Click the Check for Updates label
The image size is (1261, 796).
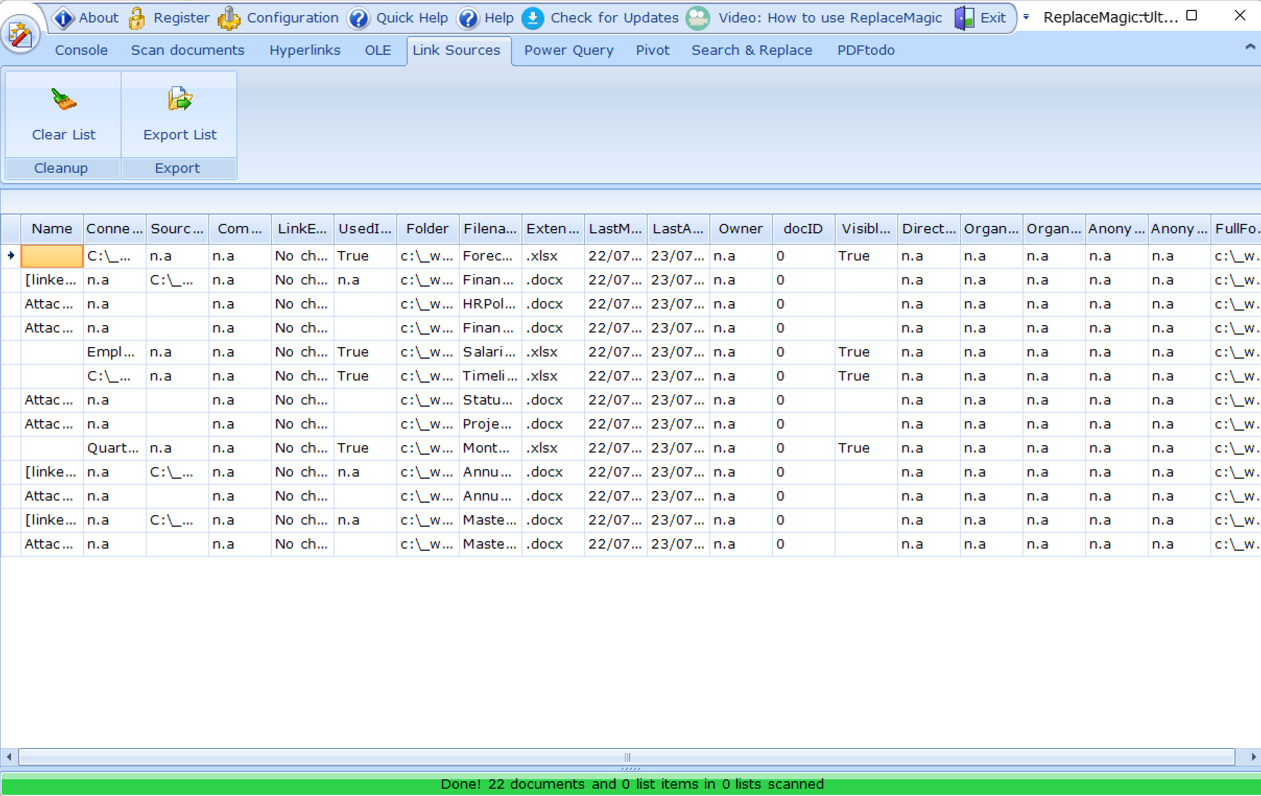(614, 18)
